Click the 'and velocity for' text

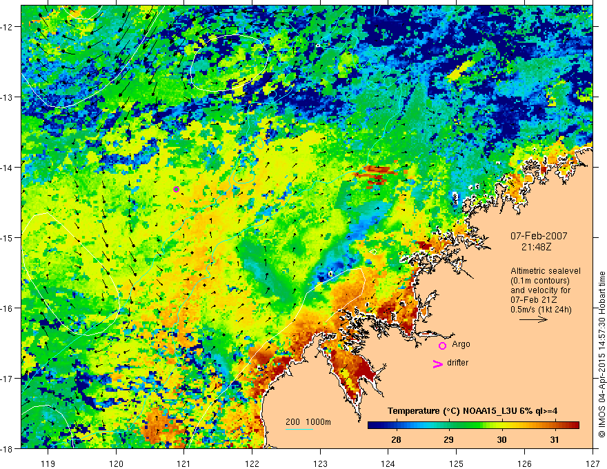(540, 290)
